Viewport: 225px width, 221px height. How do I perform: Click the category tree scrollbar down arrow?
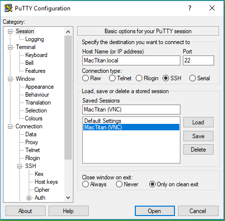[x=68, y=198]
